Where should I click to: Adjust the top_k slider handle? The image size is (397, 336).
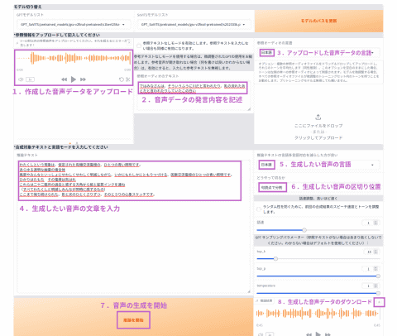[x=275, y=259]
